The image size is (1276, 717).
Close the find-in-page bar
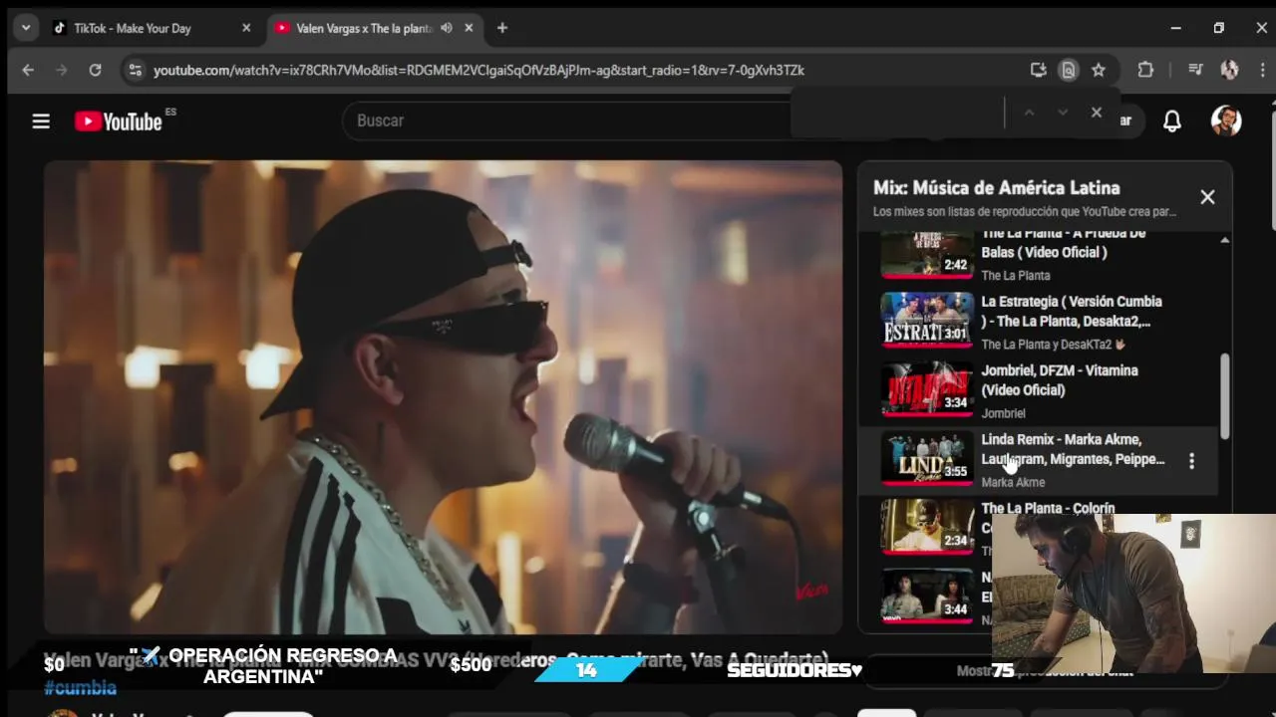point(1097,113)
